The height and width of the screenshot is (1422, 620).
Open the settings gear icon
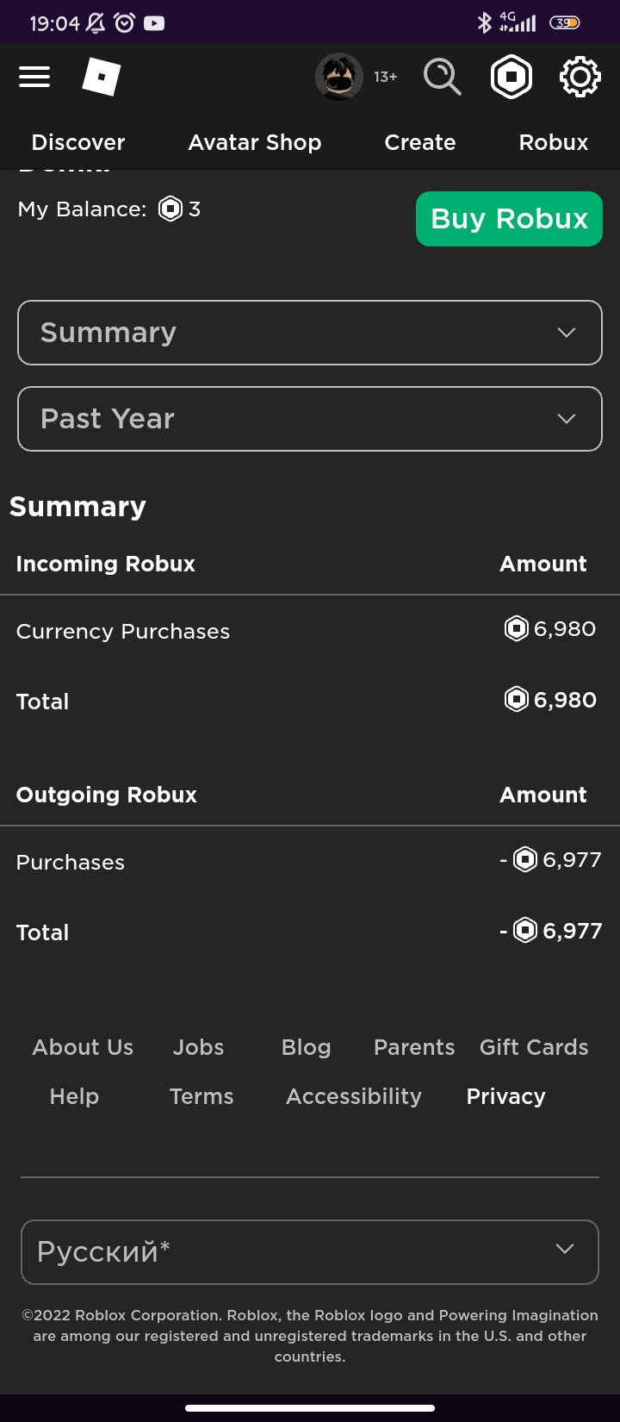click(580, 78)
